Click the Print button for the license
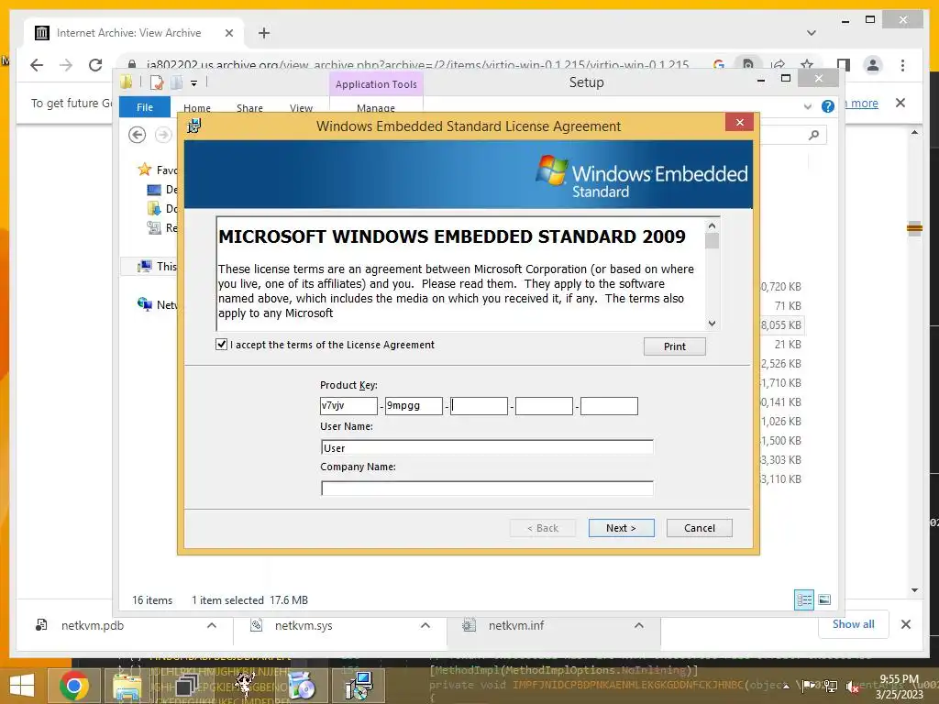 pos(674,346)
